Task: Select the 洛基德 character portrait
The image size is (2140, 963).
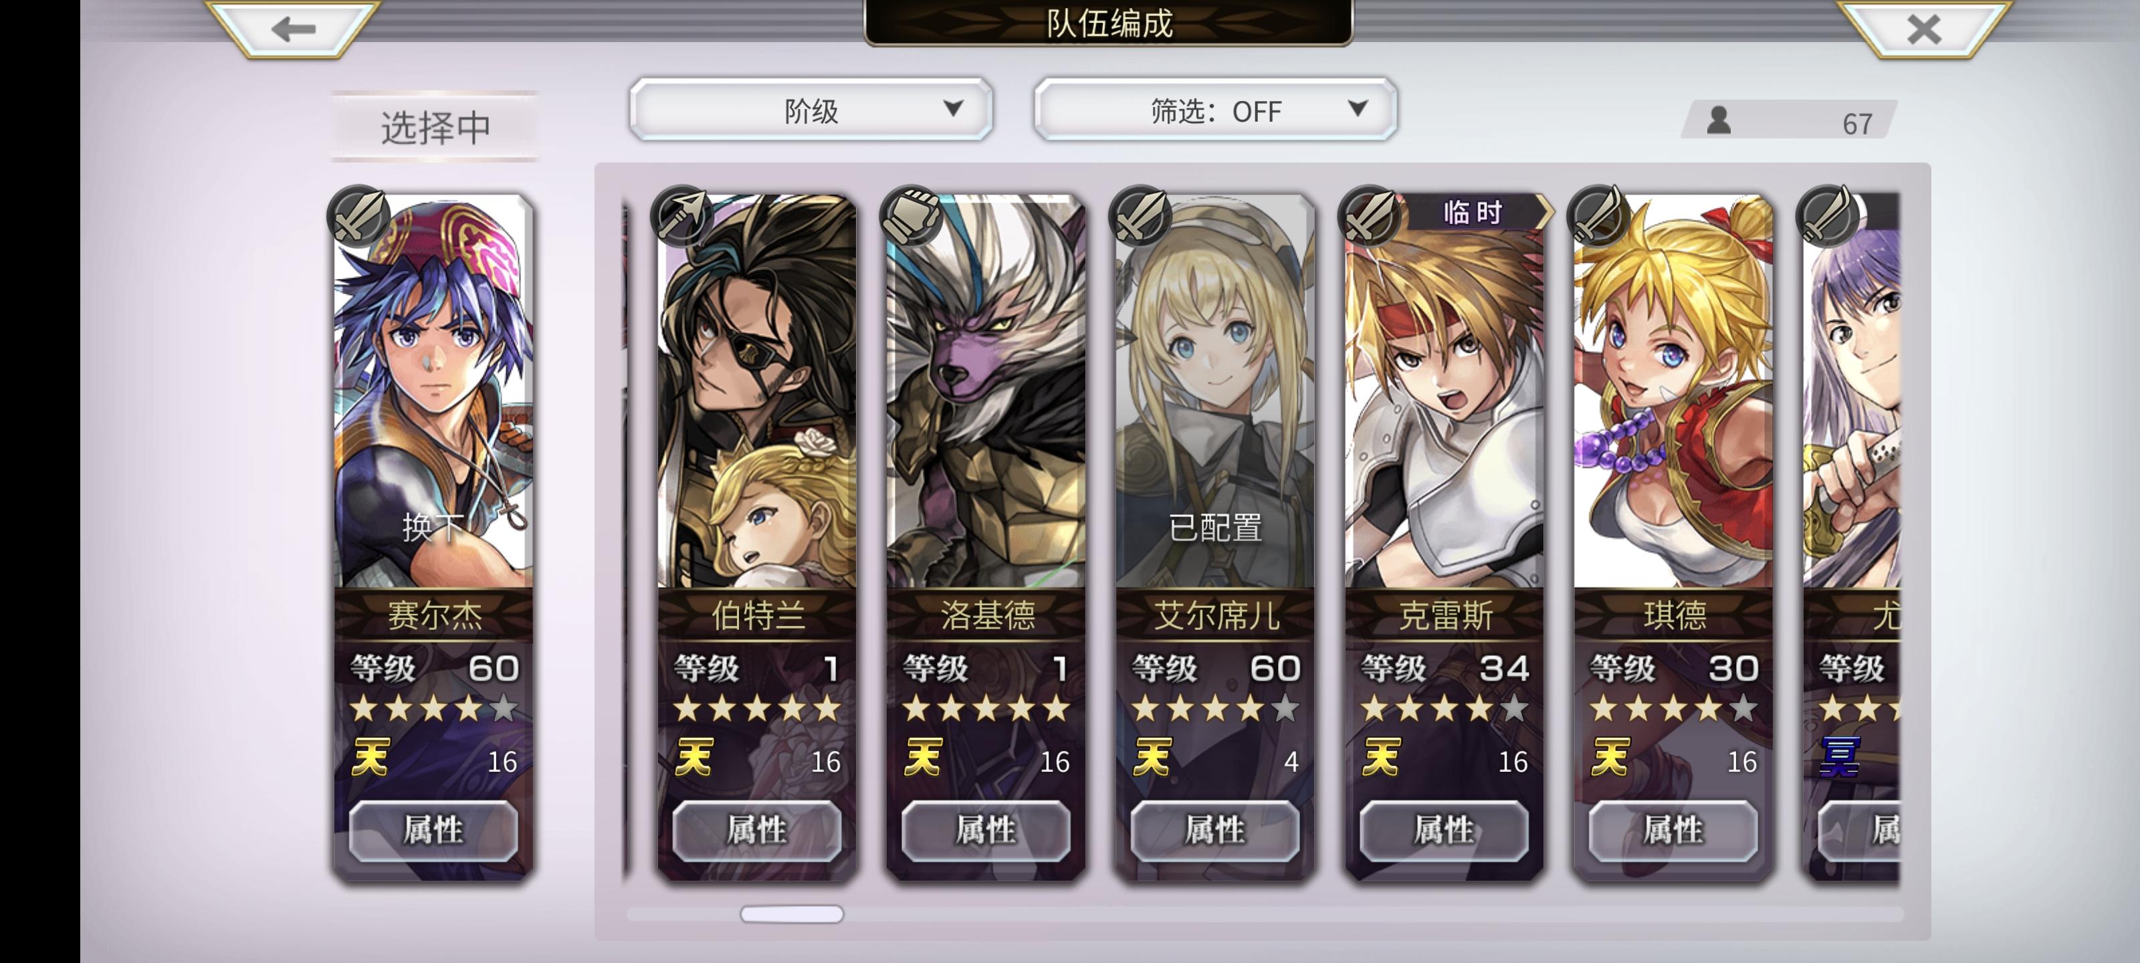Action: [986, 391]
